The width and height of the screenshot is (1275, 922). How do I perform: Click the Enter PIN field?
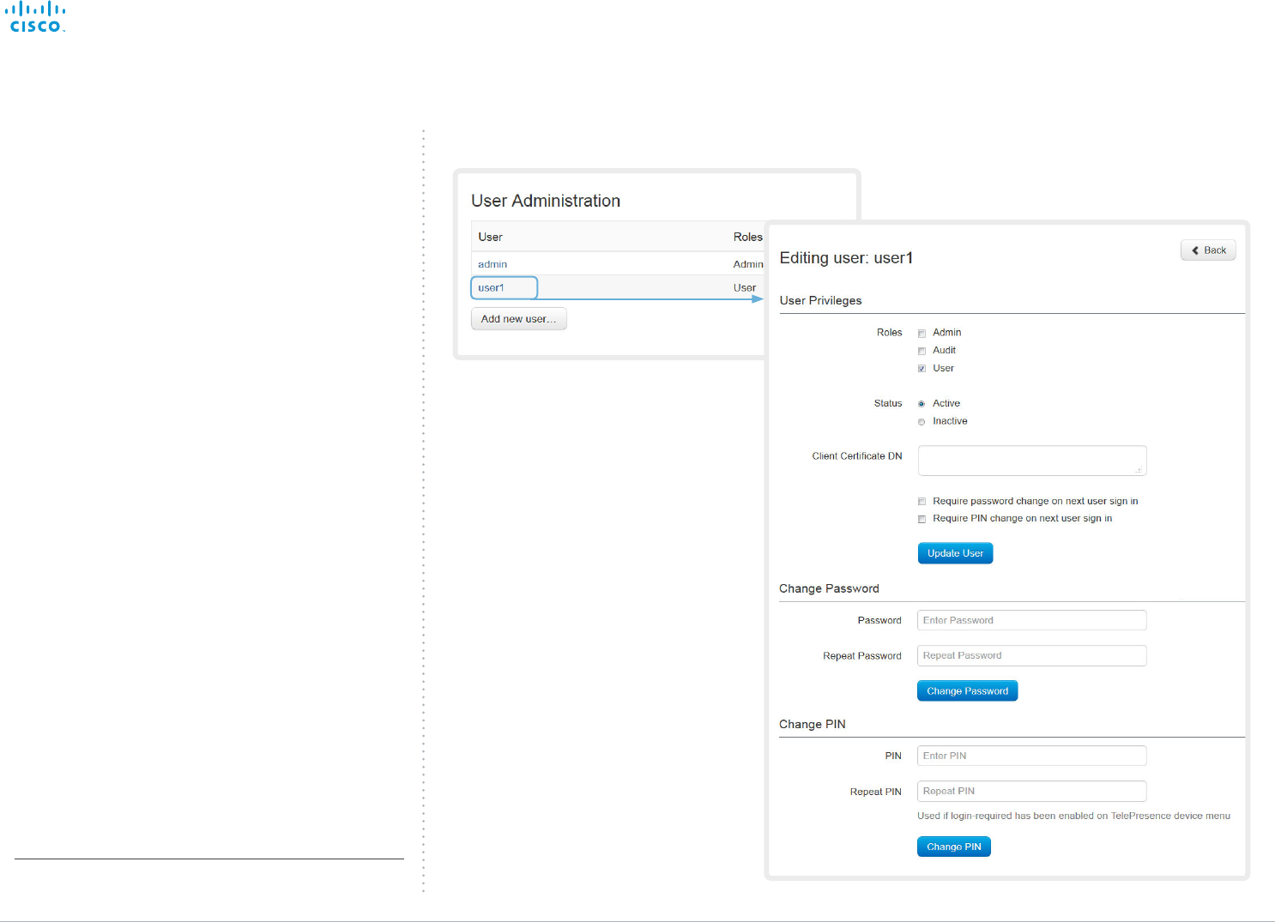(x=1032, y=756)
